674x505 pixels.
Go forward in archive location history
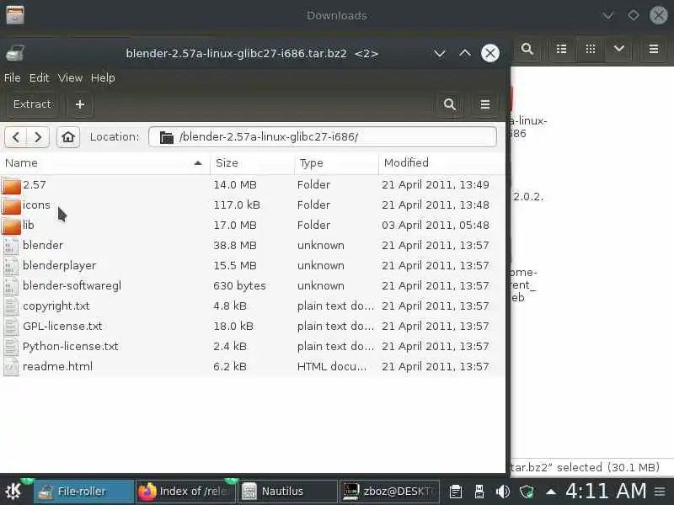(x=38, y=137)
